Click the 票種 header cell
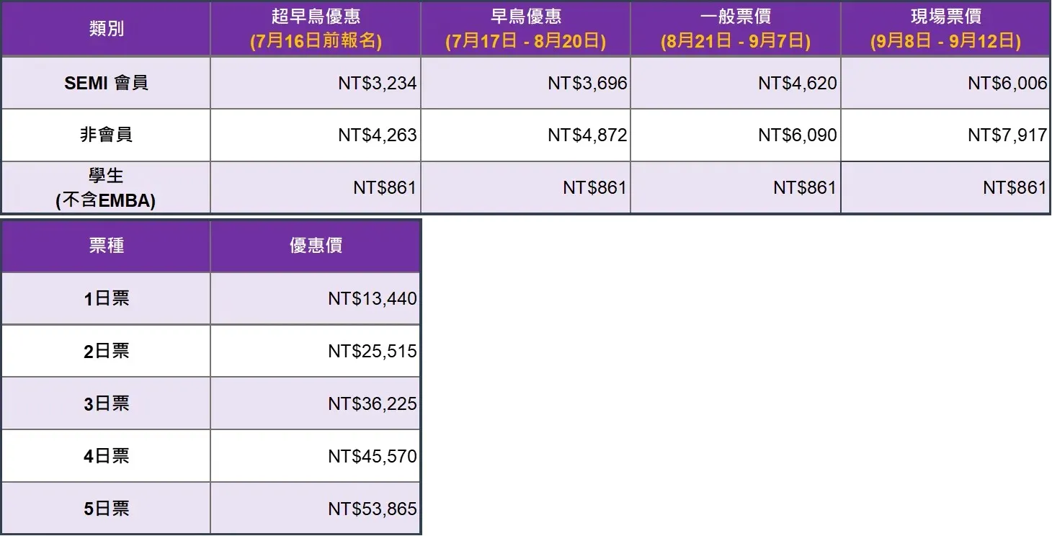 pyautogui.click(x=106, y=246)
